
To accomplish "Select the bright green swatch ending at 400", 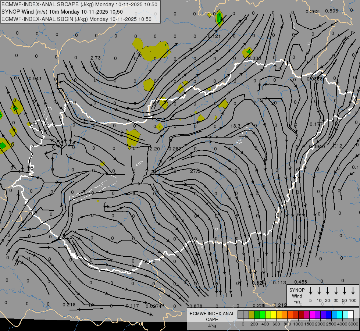I will [263, 315].
